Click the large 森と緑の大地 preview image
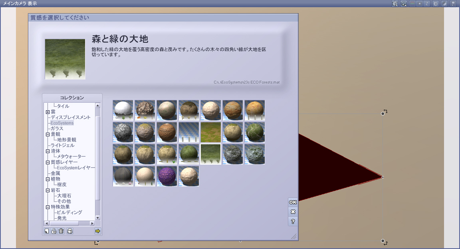 point(65,59)
